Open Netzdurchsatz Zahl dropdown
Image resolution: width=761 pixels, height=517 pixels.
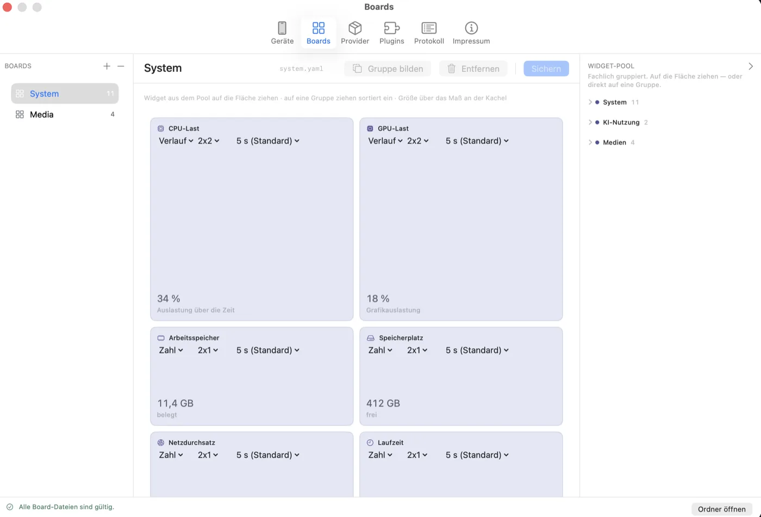[171, 455]
